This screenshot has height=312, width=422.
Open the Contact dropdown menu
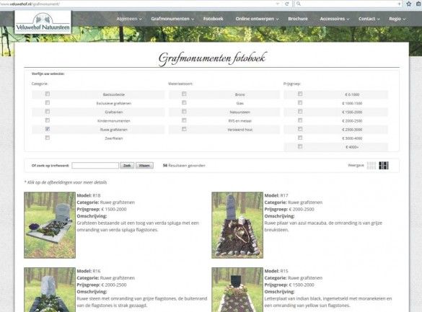click(369, 19)
